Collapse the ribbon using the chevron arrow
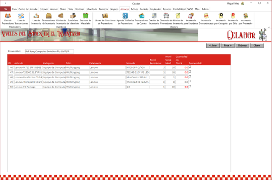This screenshot has height=180, width=272. (269, 26)
